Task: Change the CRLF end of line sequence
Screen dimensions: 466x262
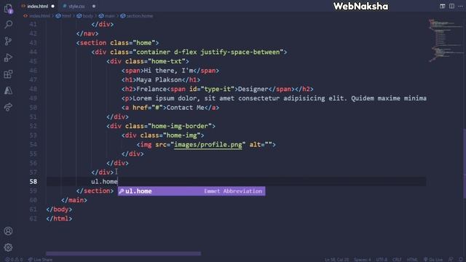Action: coord(397,260)
